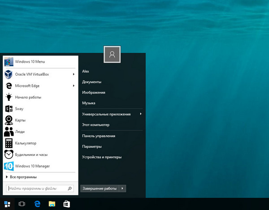Image resolution: width=269 pixels, height=210 pixels.
Task: Click the Завершение работы button
Action: tap(100, 189)
